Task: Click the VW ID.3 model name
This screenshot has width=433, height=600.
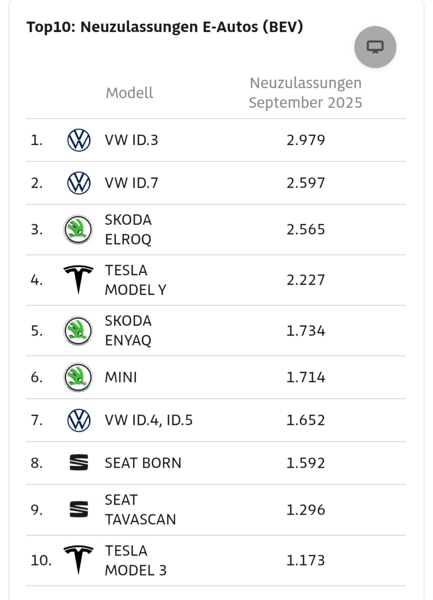Action: pyautogui.click(x=131, y=140)
